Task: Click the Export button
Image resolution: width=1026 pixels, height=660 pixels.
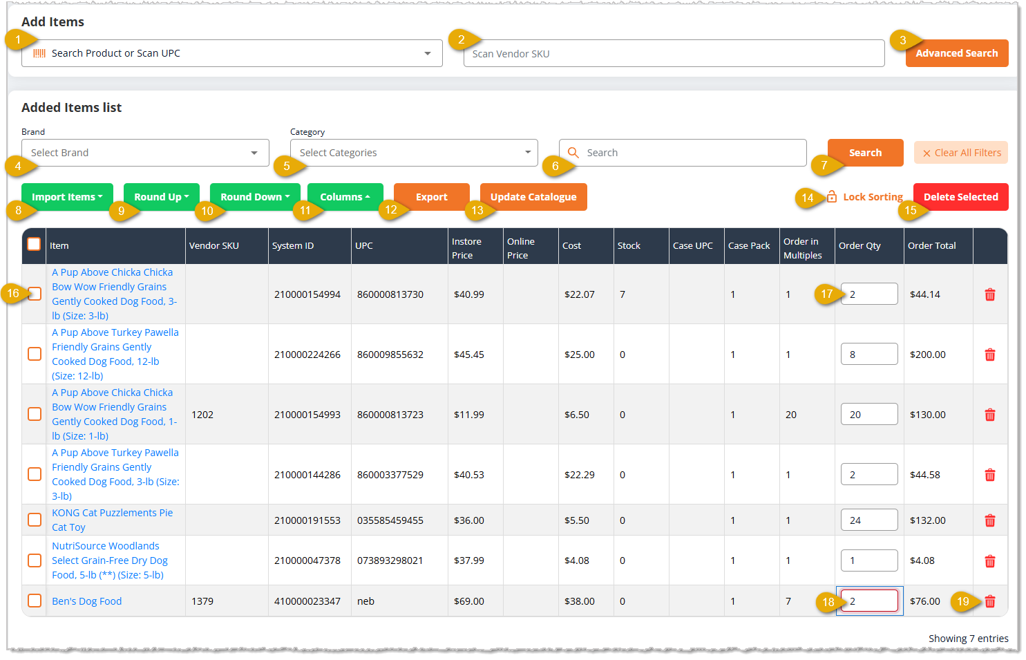Action: 432,197
